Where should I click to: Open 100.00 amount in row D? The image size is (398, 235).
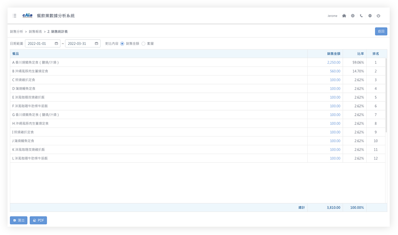click(335, 89)
